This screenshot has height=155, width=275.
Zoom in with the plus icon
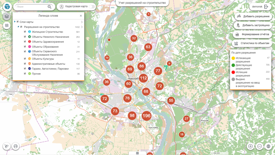(x=250, y=146)
